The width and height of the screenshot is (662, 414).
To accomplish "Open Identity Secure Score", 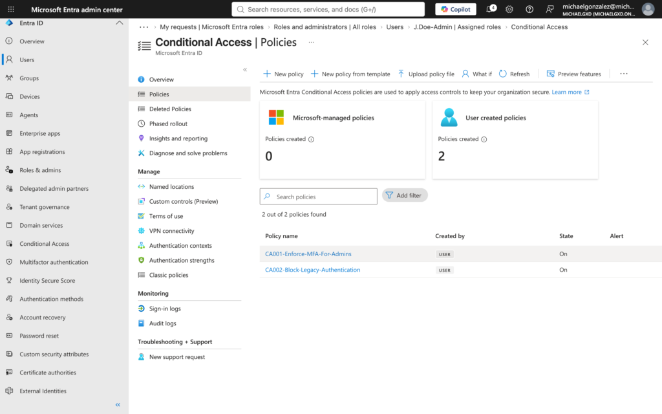I will click(x=47, y=281).
